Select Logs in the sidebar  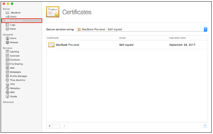pyautogui.click(x=13, y=24)
